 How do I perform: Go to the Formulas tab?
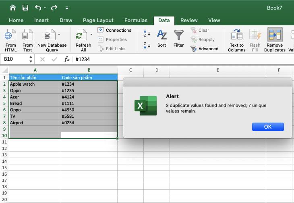tap(136, 20)
